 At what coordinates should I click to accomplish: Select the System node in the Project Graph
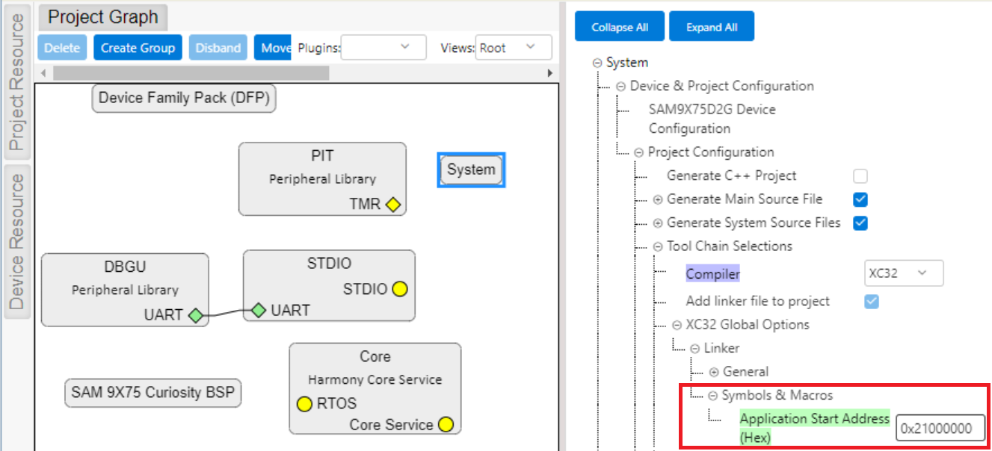(471, 169)
